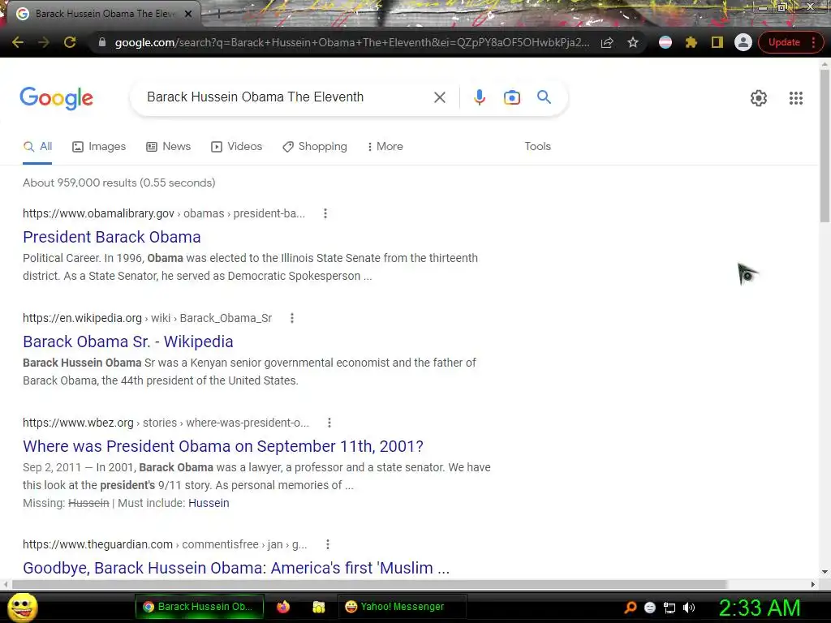The height and width of the screenshot is (623, 831).
Task: Open Google settings gear icon
Action: click(759, 98)
